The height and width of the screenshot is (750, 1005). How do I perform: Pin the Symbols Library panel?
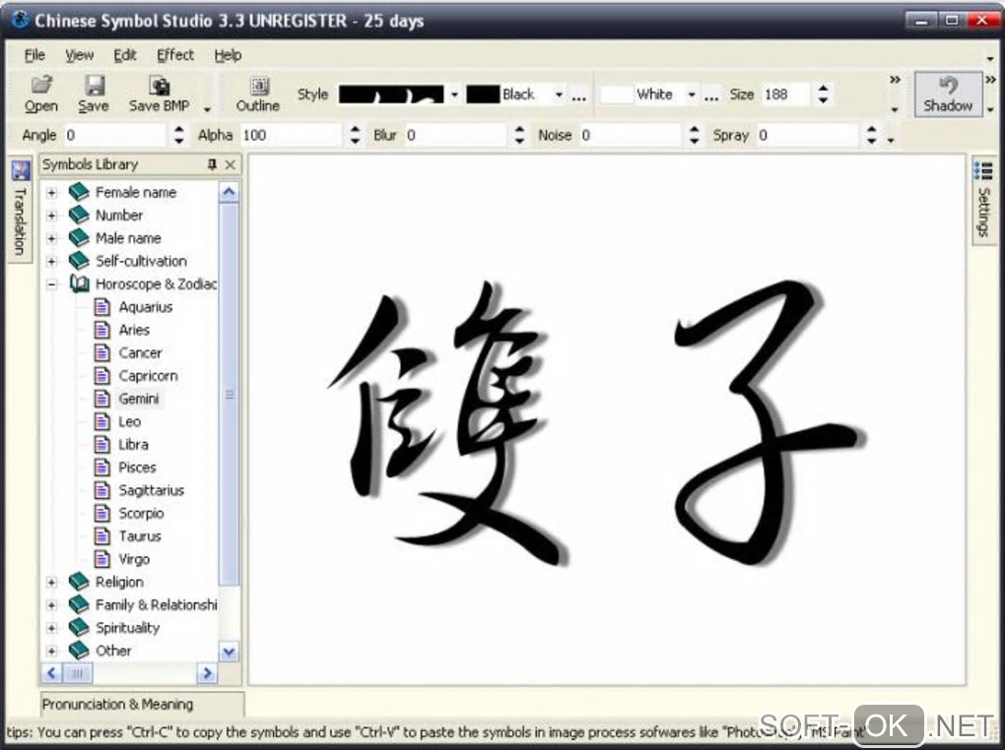pos(212,164)
